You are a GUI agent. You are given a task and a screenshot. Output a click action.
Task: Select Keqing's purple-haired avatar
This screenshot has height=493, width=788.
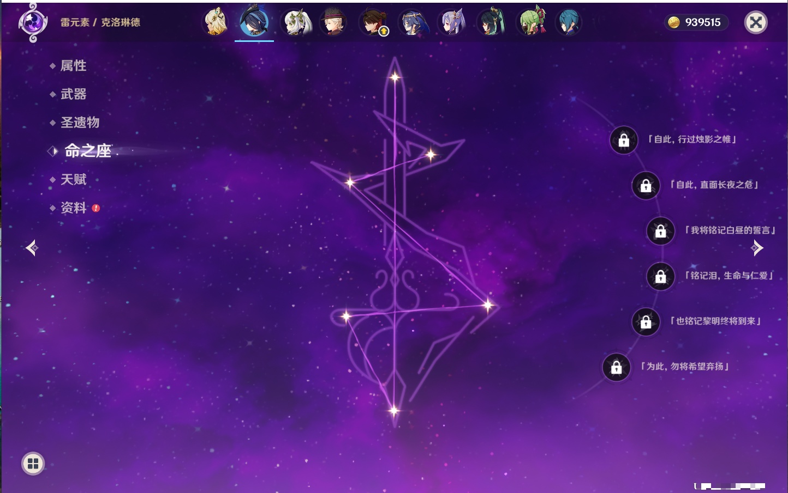[452, 23]
